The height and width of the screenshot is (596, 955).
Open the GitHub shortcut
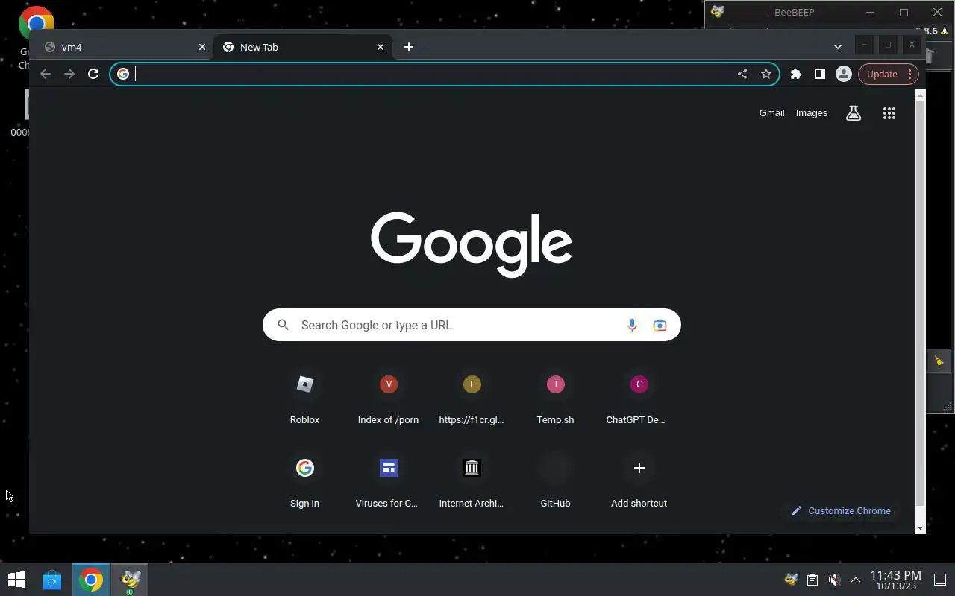click(555, 482)
